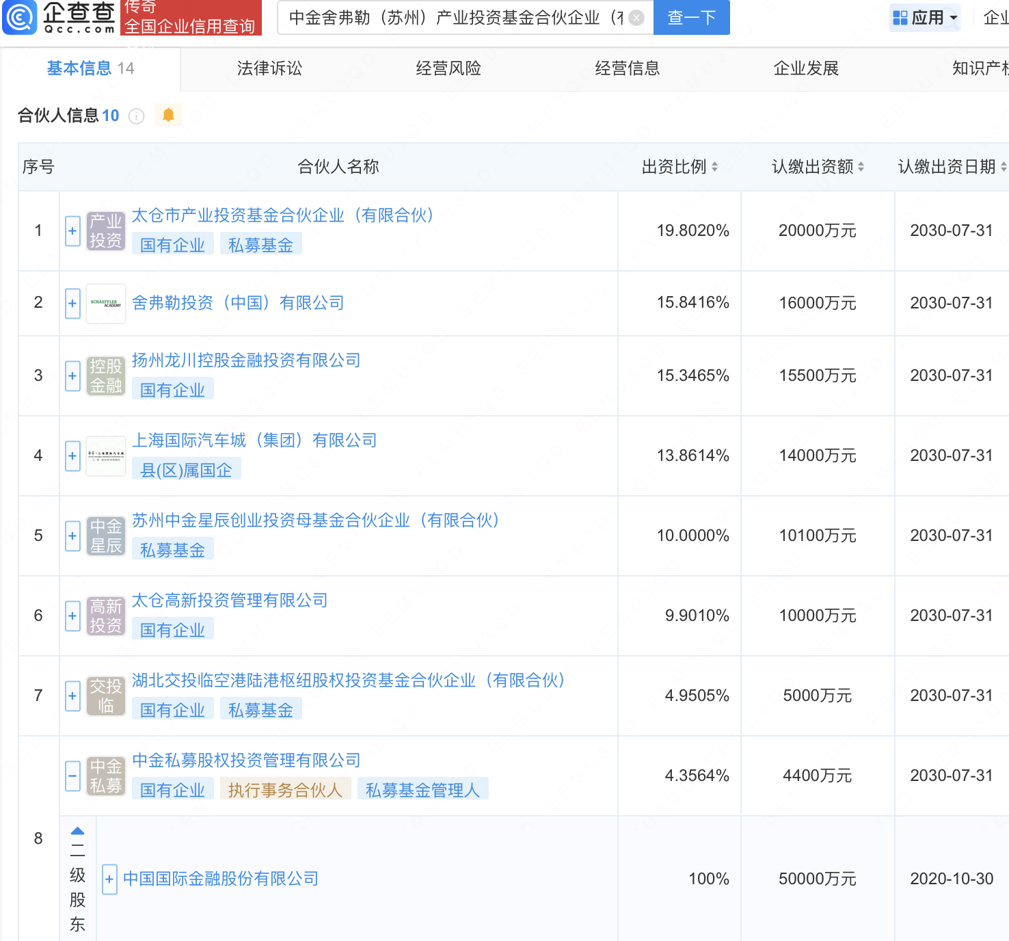Click the 执行事务合伙人 orange tag
The image size is (1009, 941).
pyautogui.click(x=285, y=790)
